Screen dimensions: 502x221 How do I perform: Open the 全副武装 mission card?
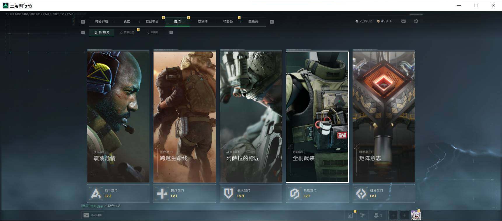[317, 117]
